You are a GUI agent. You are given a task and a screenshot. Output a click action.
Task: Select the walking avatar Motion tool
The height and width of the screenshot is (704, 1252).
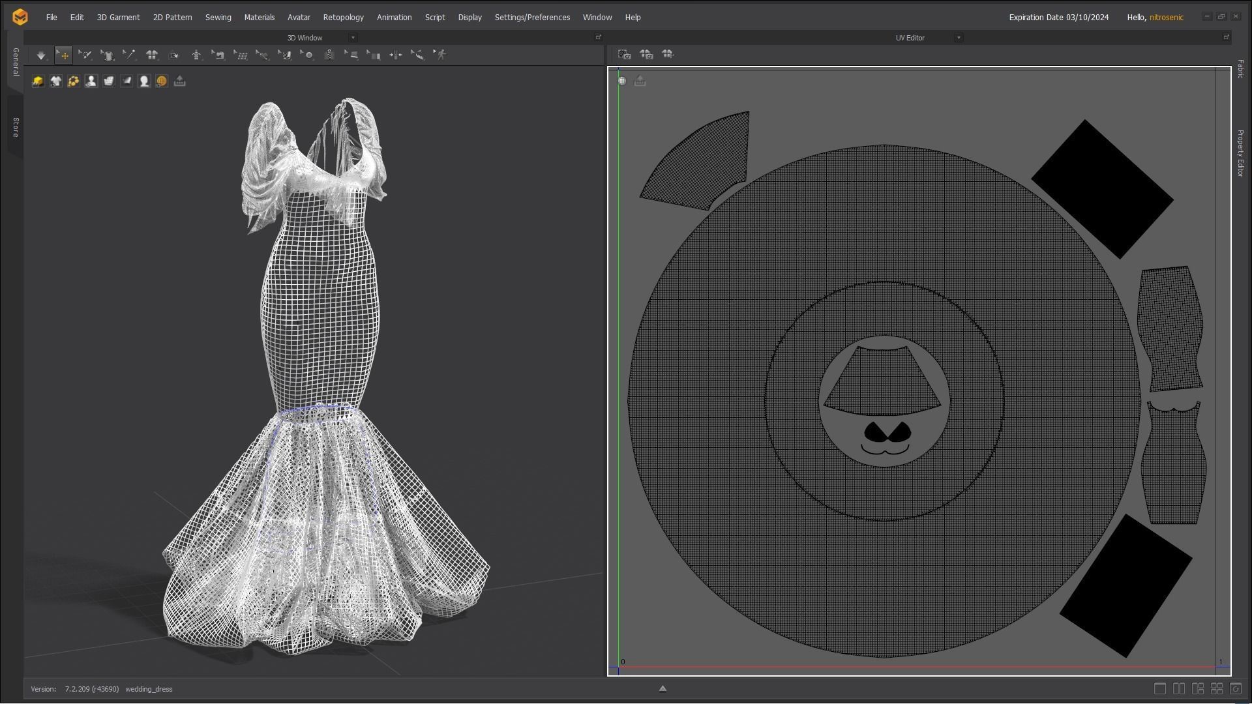click(440, 55)
